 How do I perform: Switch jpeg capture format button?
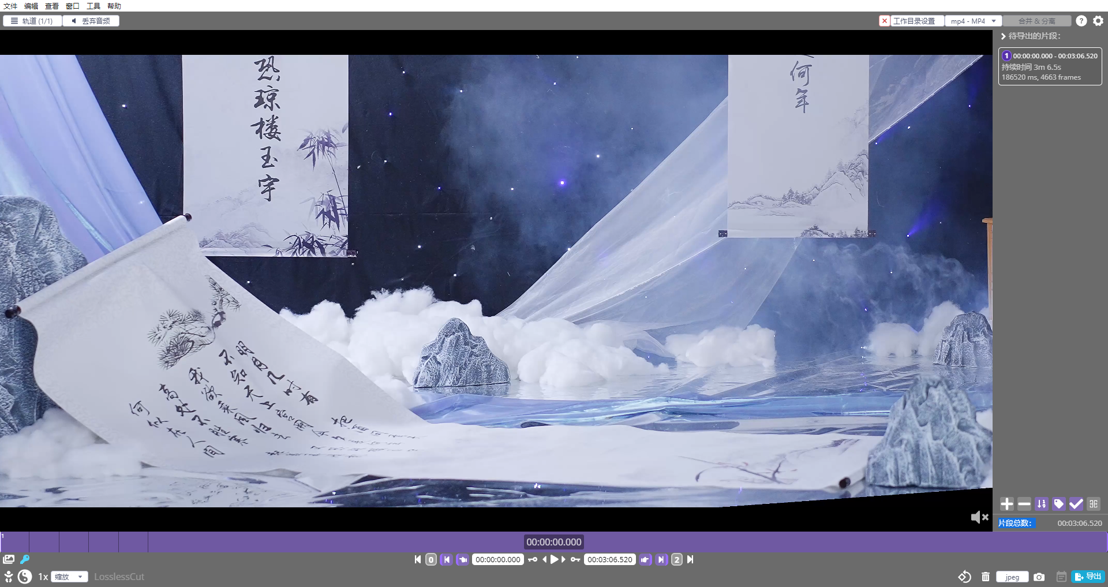pos(1012,577)
